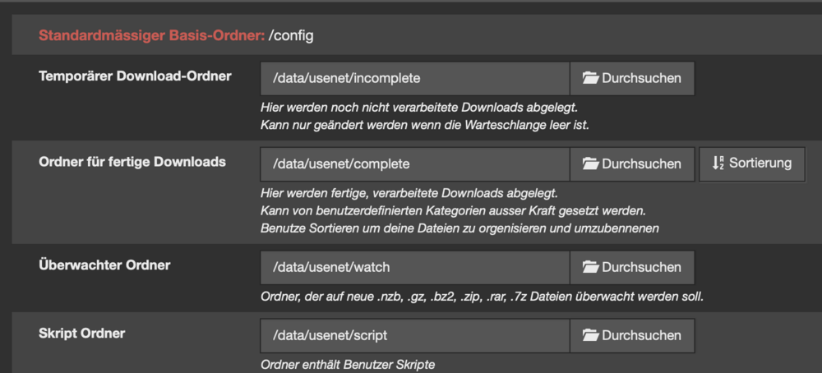Click the /config base folder value
The image size is (822, 373).
(291, 36)
